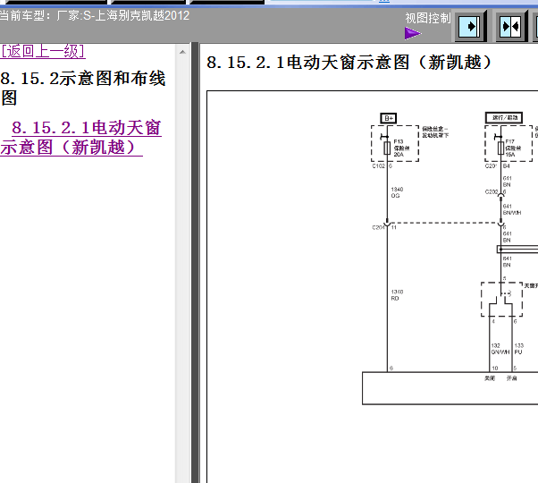Image resolution: width=538 pixels, height=483 pixels.
Task: Click the vertical divider between panels
Action: [x=195, y=263]
